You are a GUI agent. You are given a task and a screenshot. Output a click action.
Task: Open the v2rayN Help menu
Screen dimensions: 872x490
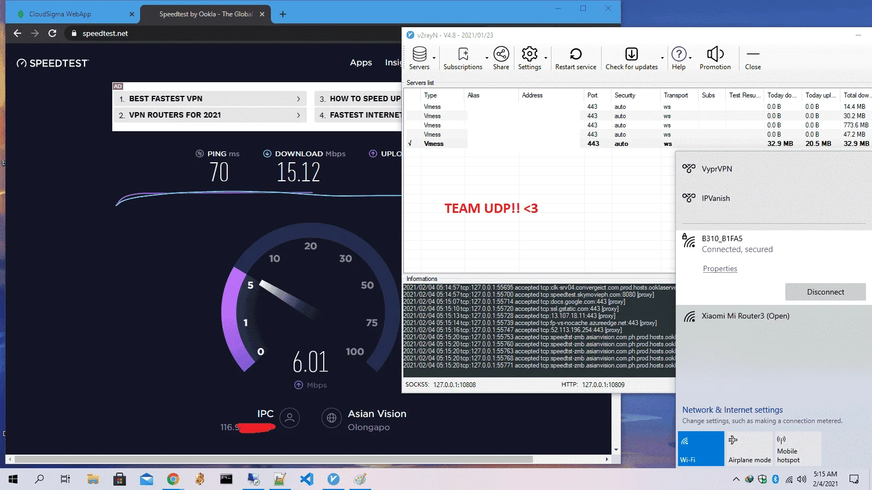tap(679, 58)
